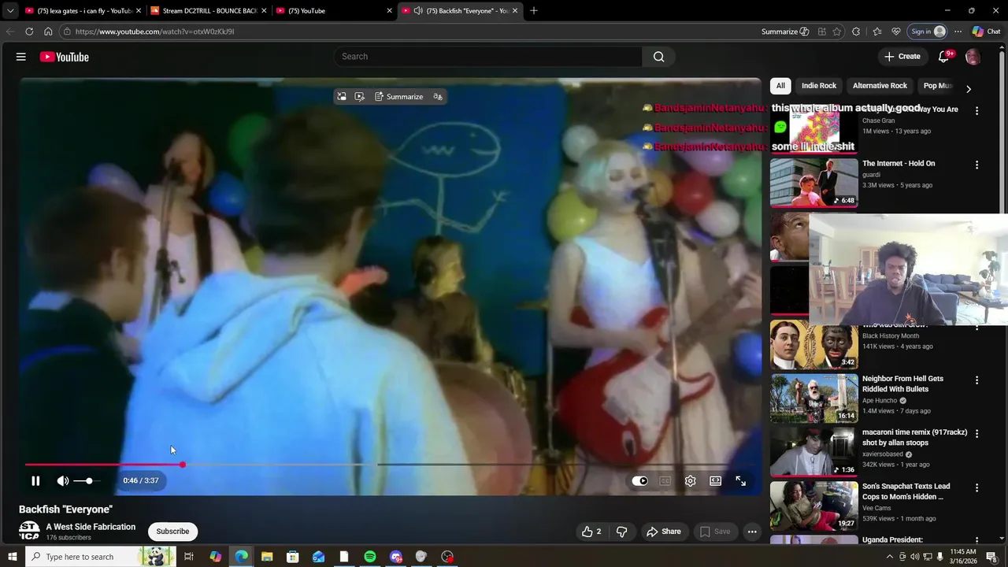This screenshot has width=1008, height=567.
Task: Click the translate icon on video overlay
Action: [438, 96]
